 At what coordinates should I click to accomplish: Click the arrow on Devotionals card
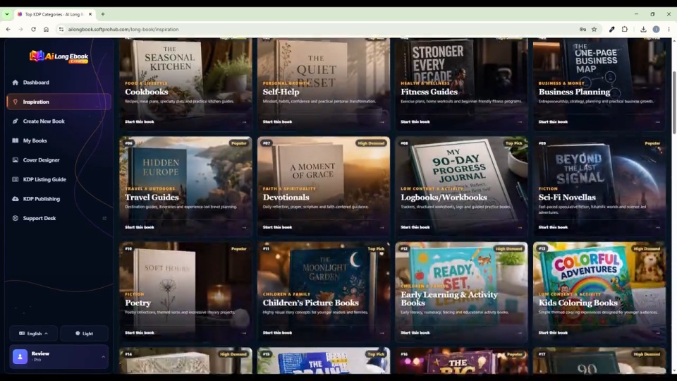(x=382, y=227)
